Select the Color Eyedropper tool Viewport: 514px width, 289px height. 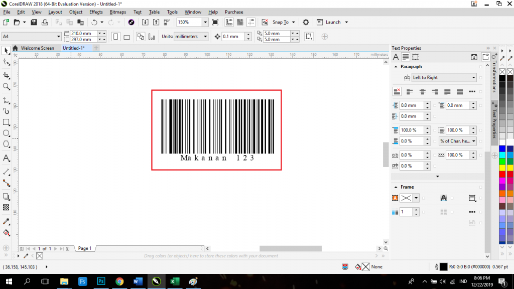click(6, 221)
